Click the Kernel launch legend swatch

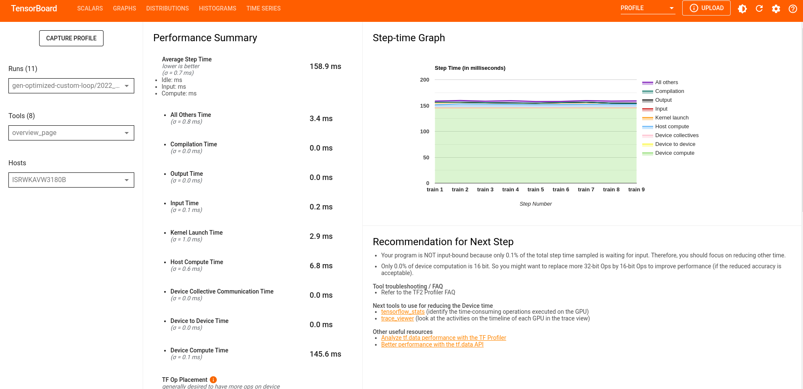[648, 118]
